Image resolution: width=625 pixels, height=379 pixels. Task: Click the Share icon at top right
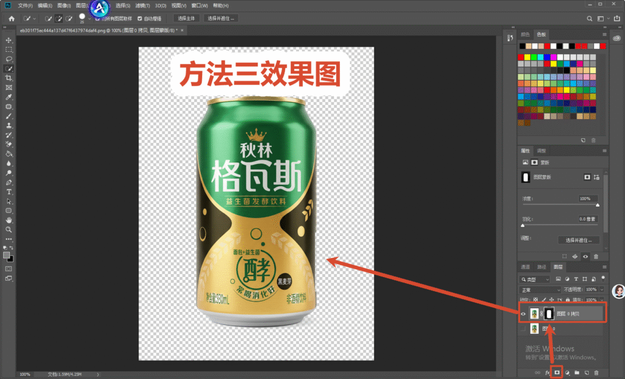pyautogui.click(x=617, y=18)
